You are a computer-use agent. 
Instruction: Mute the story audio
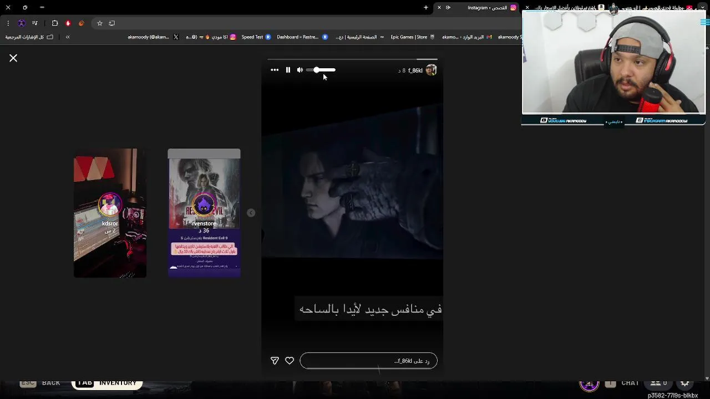click(x=300, y=70)
